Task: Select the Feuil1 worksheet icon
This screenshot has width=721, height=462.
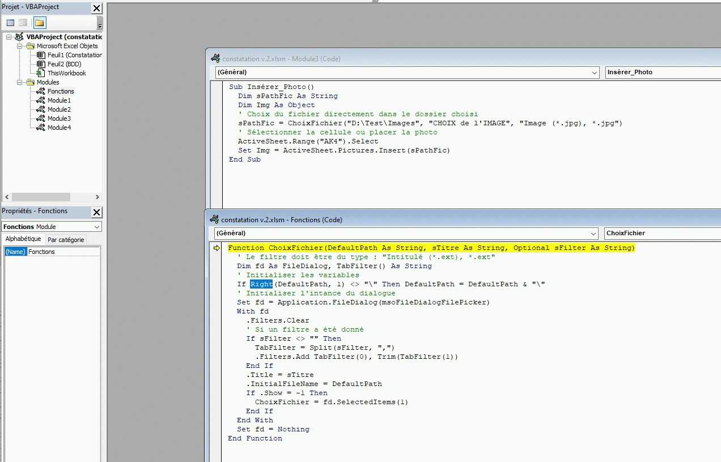Action: click(x=41, y=55)
